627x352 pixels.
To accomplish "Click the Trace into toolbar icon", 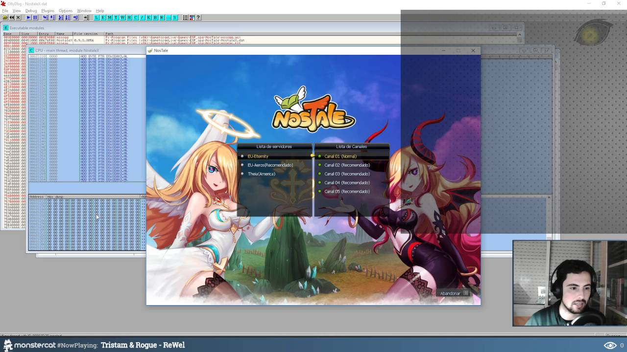I will [61, 18].
